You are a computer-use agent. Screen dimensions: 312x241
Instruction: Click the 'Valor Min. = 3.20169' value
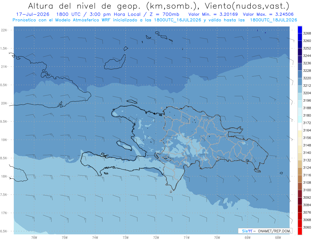[x=213, y=14]
